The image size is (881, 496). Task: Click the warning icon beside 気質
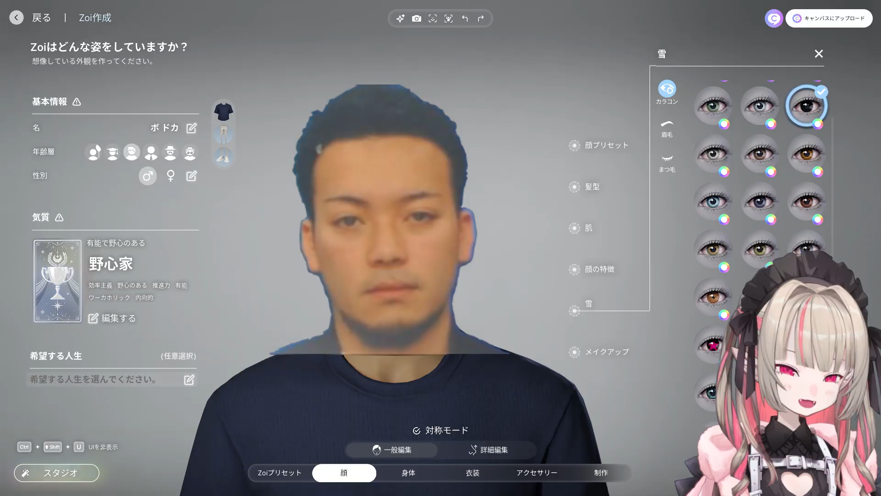pos(59,218)
